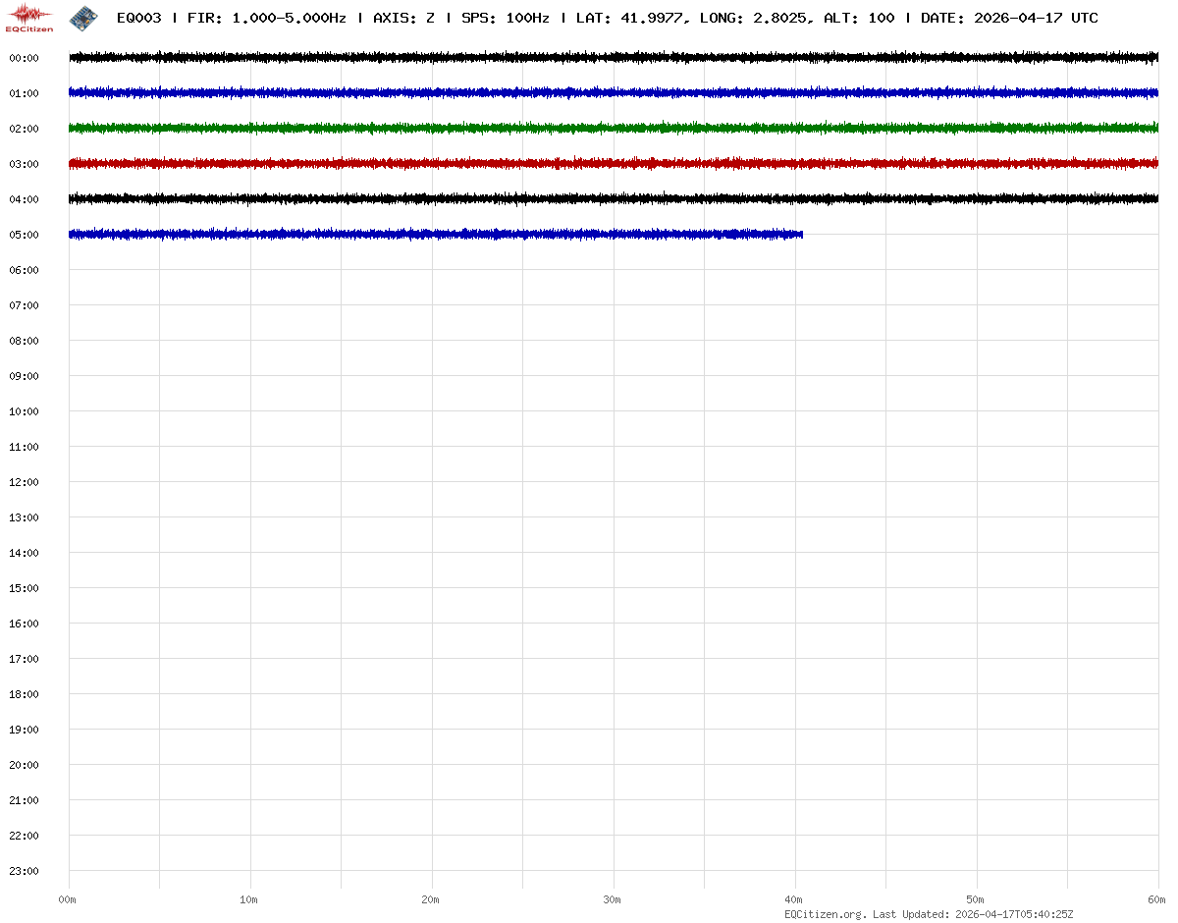Click the LAT: 41.9977 coordinate
This screenshot has width=1178, height=923.
[x=629, y=18]
